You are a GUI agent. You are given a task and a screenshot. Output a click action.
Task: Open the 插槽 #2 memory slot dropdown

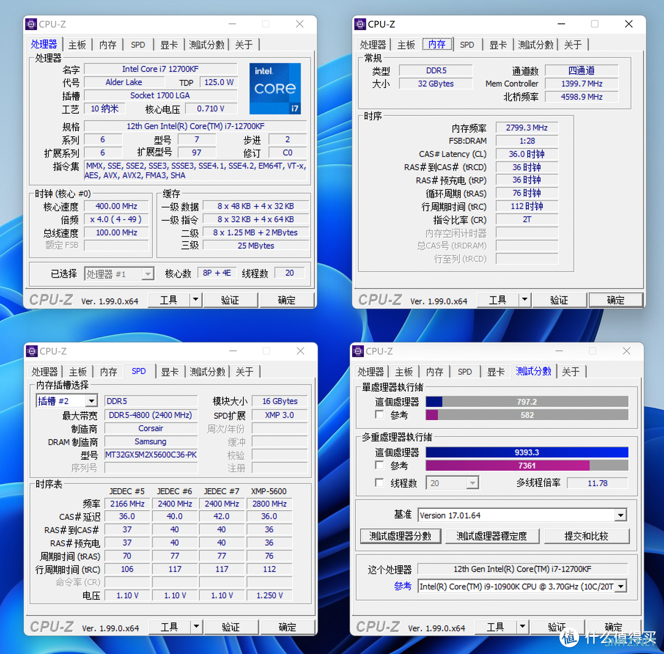pos(92,401)
